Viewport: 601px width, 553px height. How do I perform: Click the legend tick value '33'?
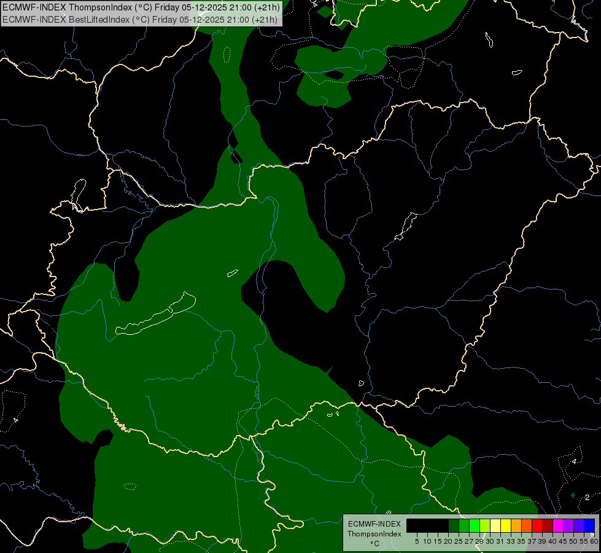tap(511, 541)
